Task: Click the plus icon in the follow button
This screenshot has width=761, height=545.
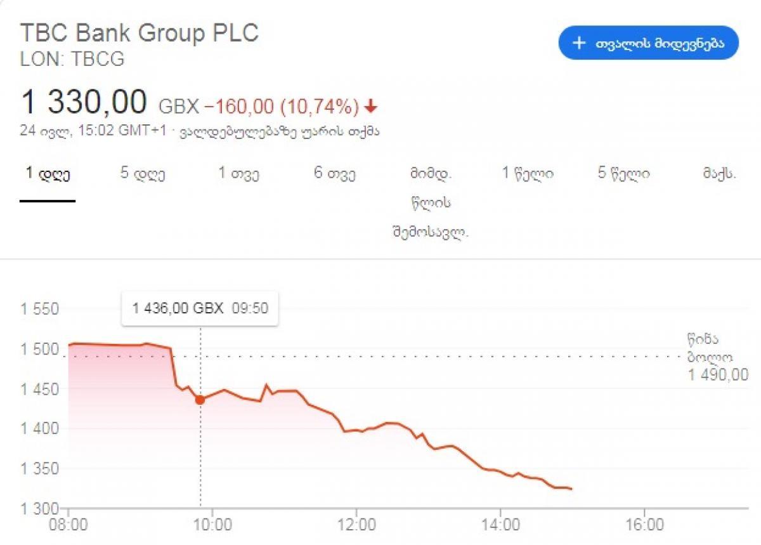Action: coord(578,43)
